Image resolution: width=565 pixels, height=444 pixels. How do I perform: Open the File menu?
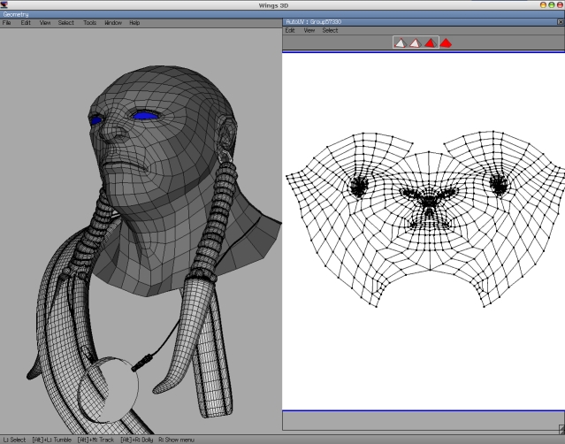point(6,23)
